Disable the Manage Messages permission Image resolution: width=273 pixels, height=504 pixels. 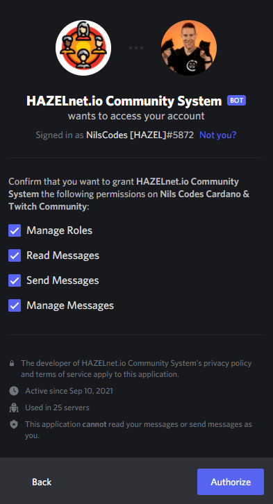[15, 305]
